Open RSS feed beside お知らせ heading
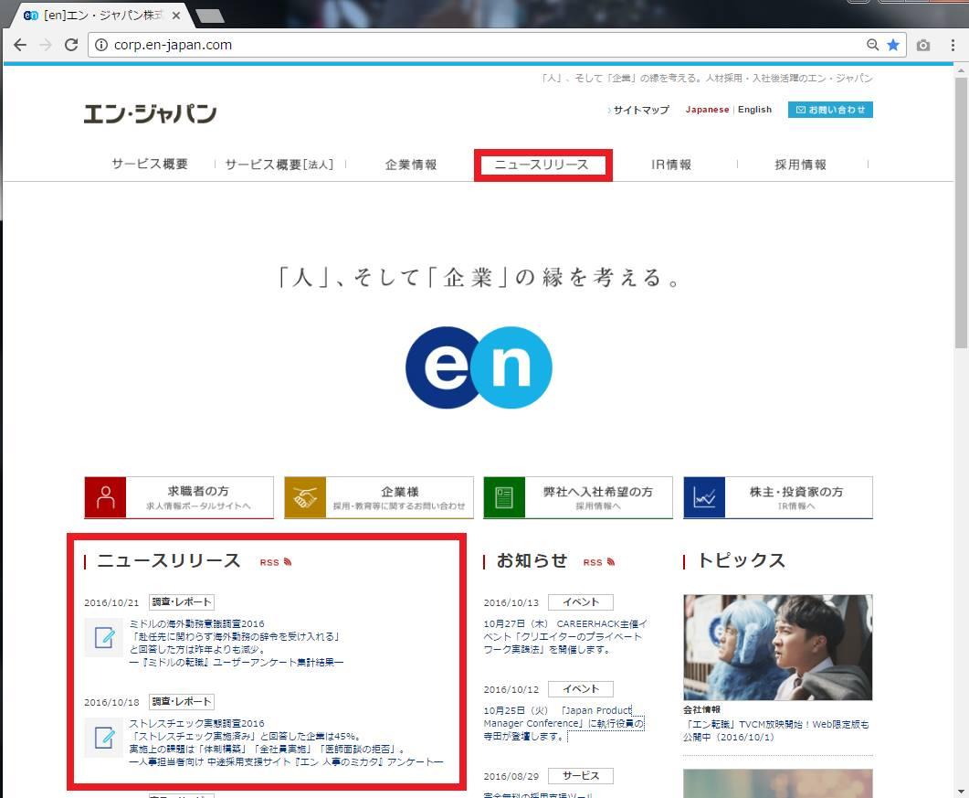This screenshot has width=969, height=798. [x=598, y=562]
